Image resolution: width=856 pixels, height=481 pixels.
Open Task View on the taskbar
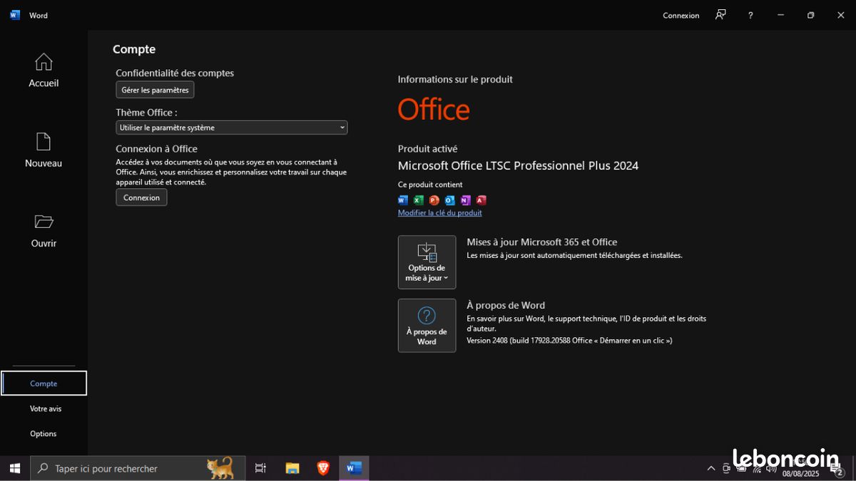point(260,468)
